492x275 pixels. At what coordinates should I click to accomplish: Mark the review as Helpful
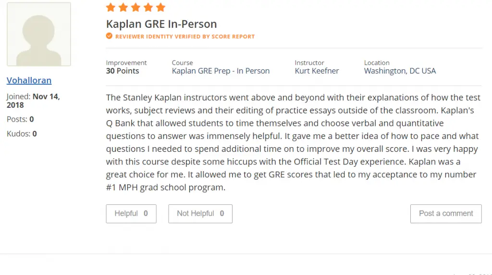pyautogui.click(x=131, y=214)
